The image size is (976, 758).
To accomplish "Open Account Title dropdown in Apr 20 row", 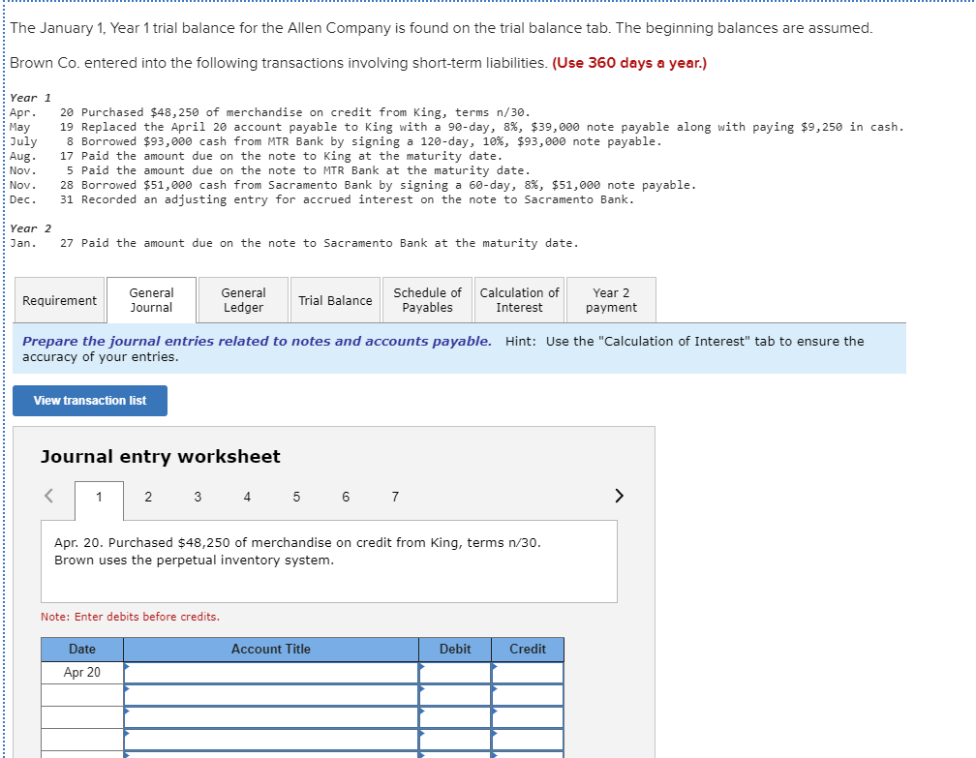I will point(271,673).
